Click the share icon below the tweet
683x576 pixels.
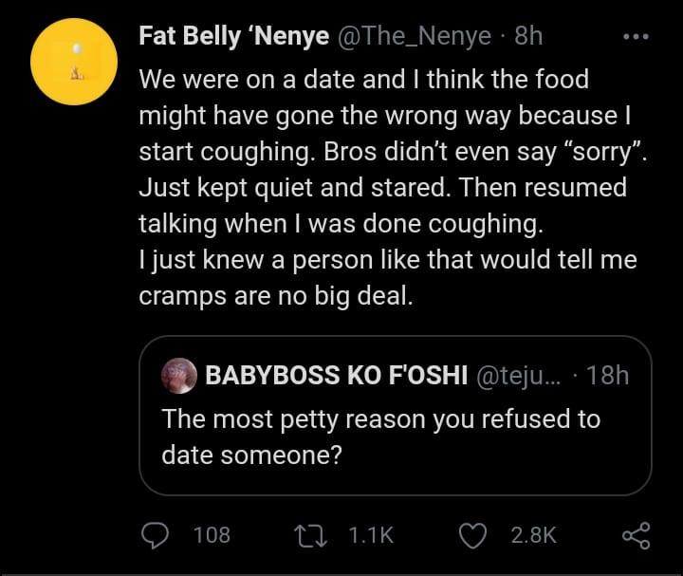coord(636,536)
